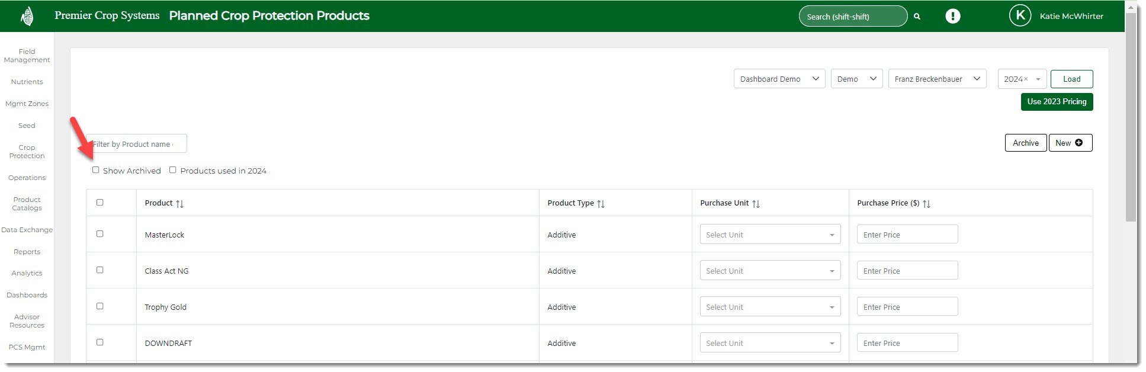Go to Crop Protection in sidebar

tap(27, 152)
